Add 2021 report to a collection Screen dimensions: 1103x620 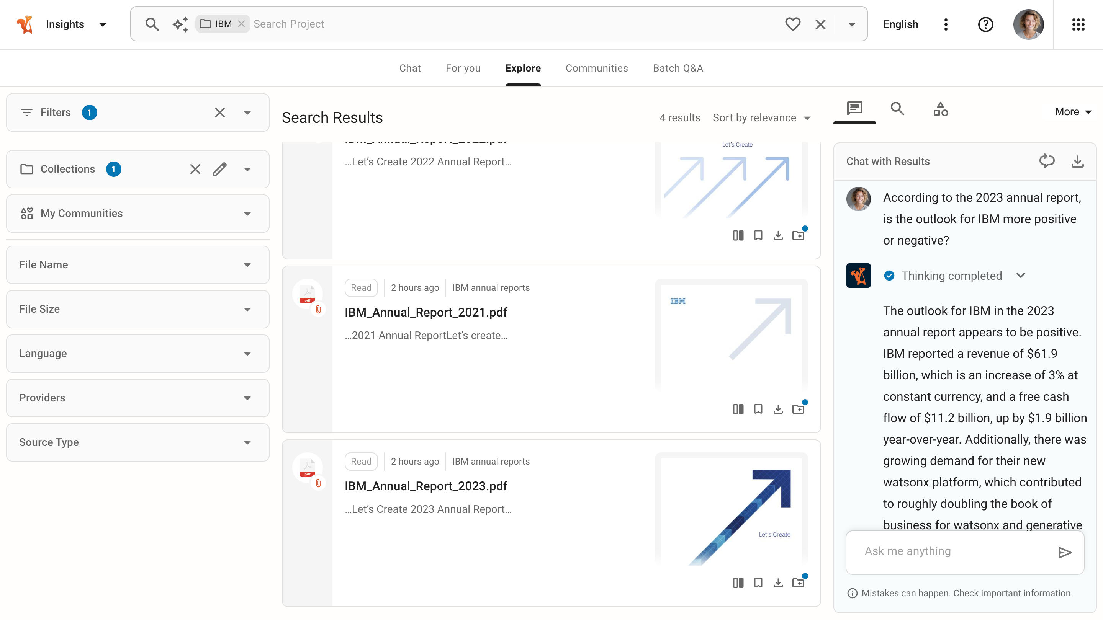point(798,409)
